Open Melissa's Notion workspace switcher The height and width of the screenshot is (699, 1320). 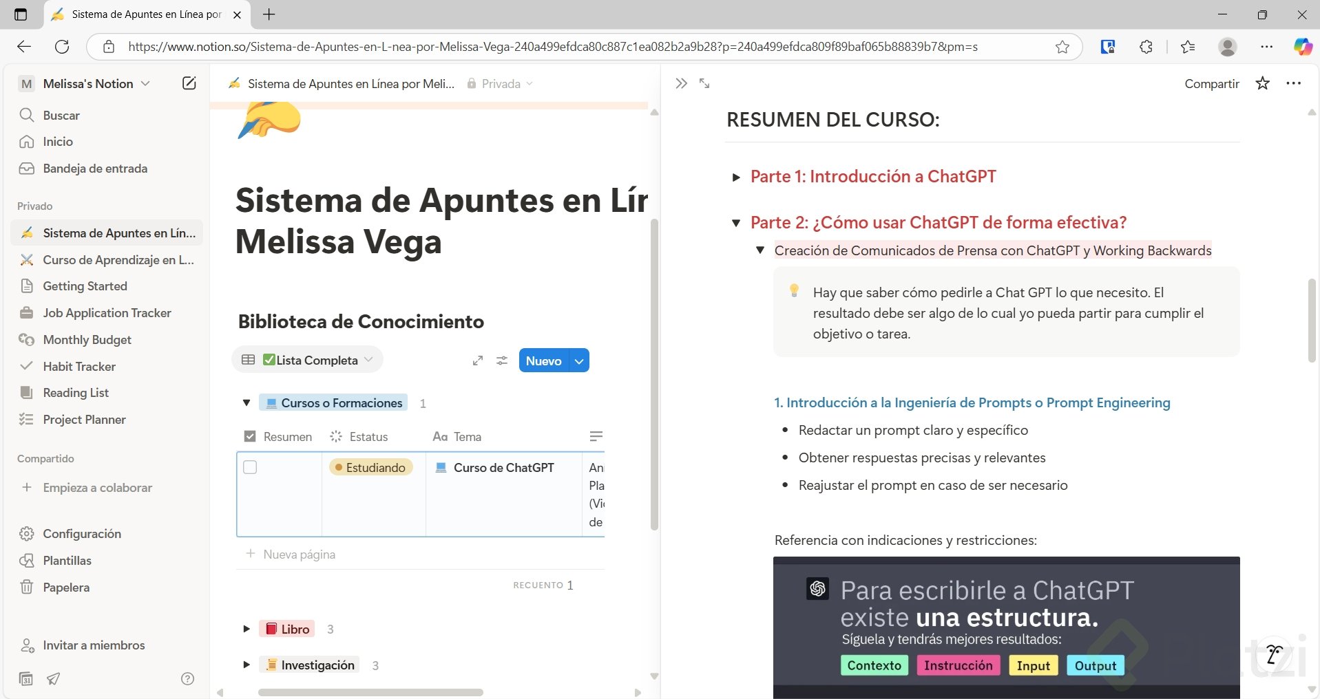[84, 84]
